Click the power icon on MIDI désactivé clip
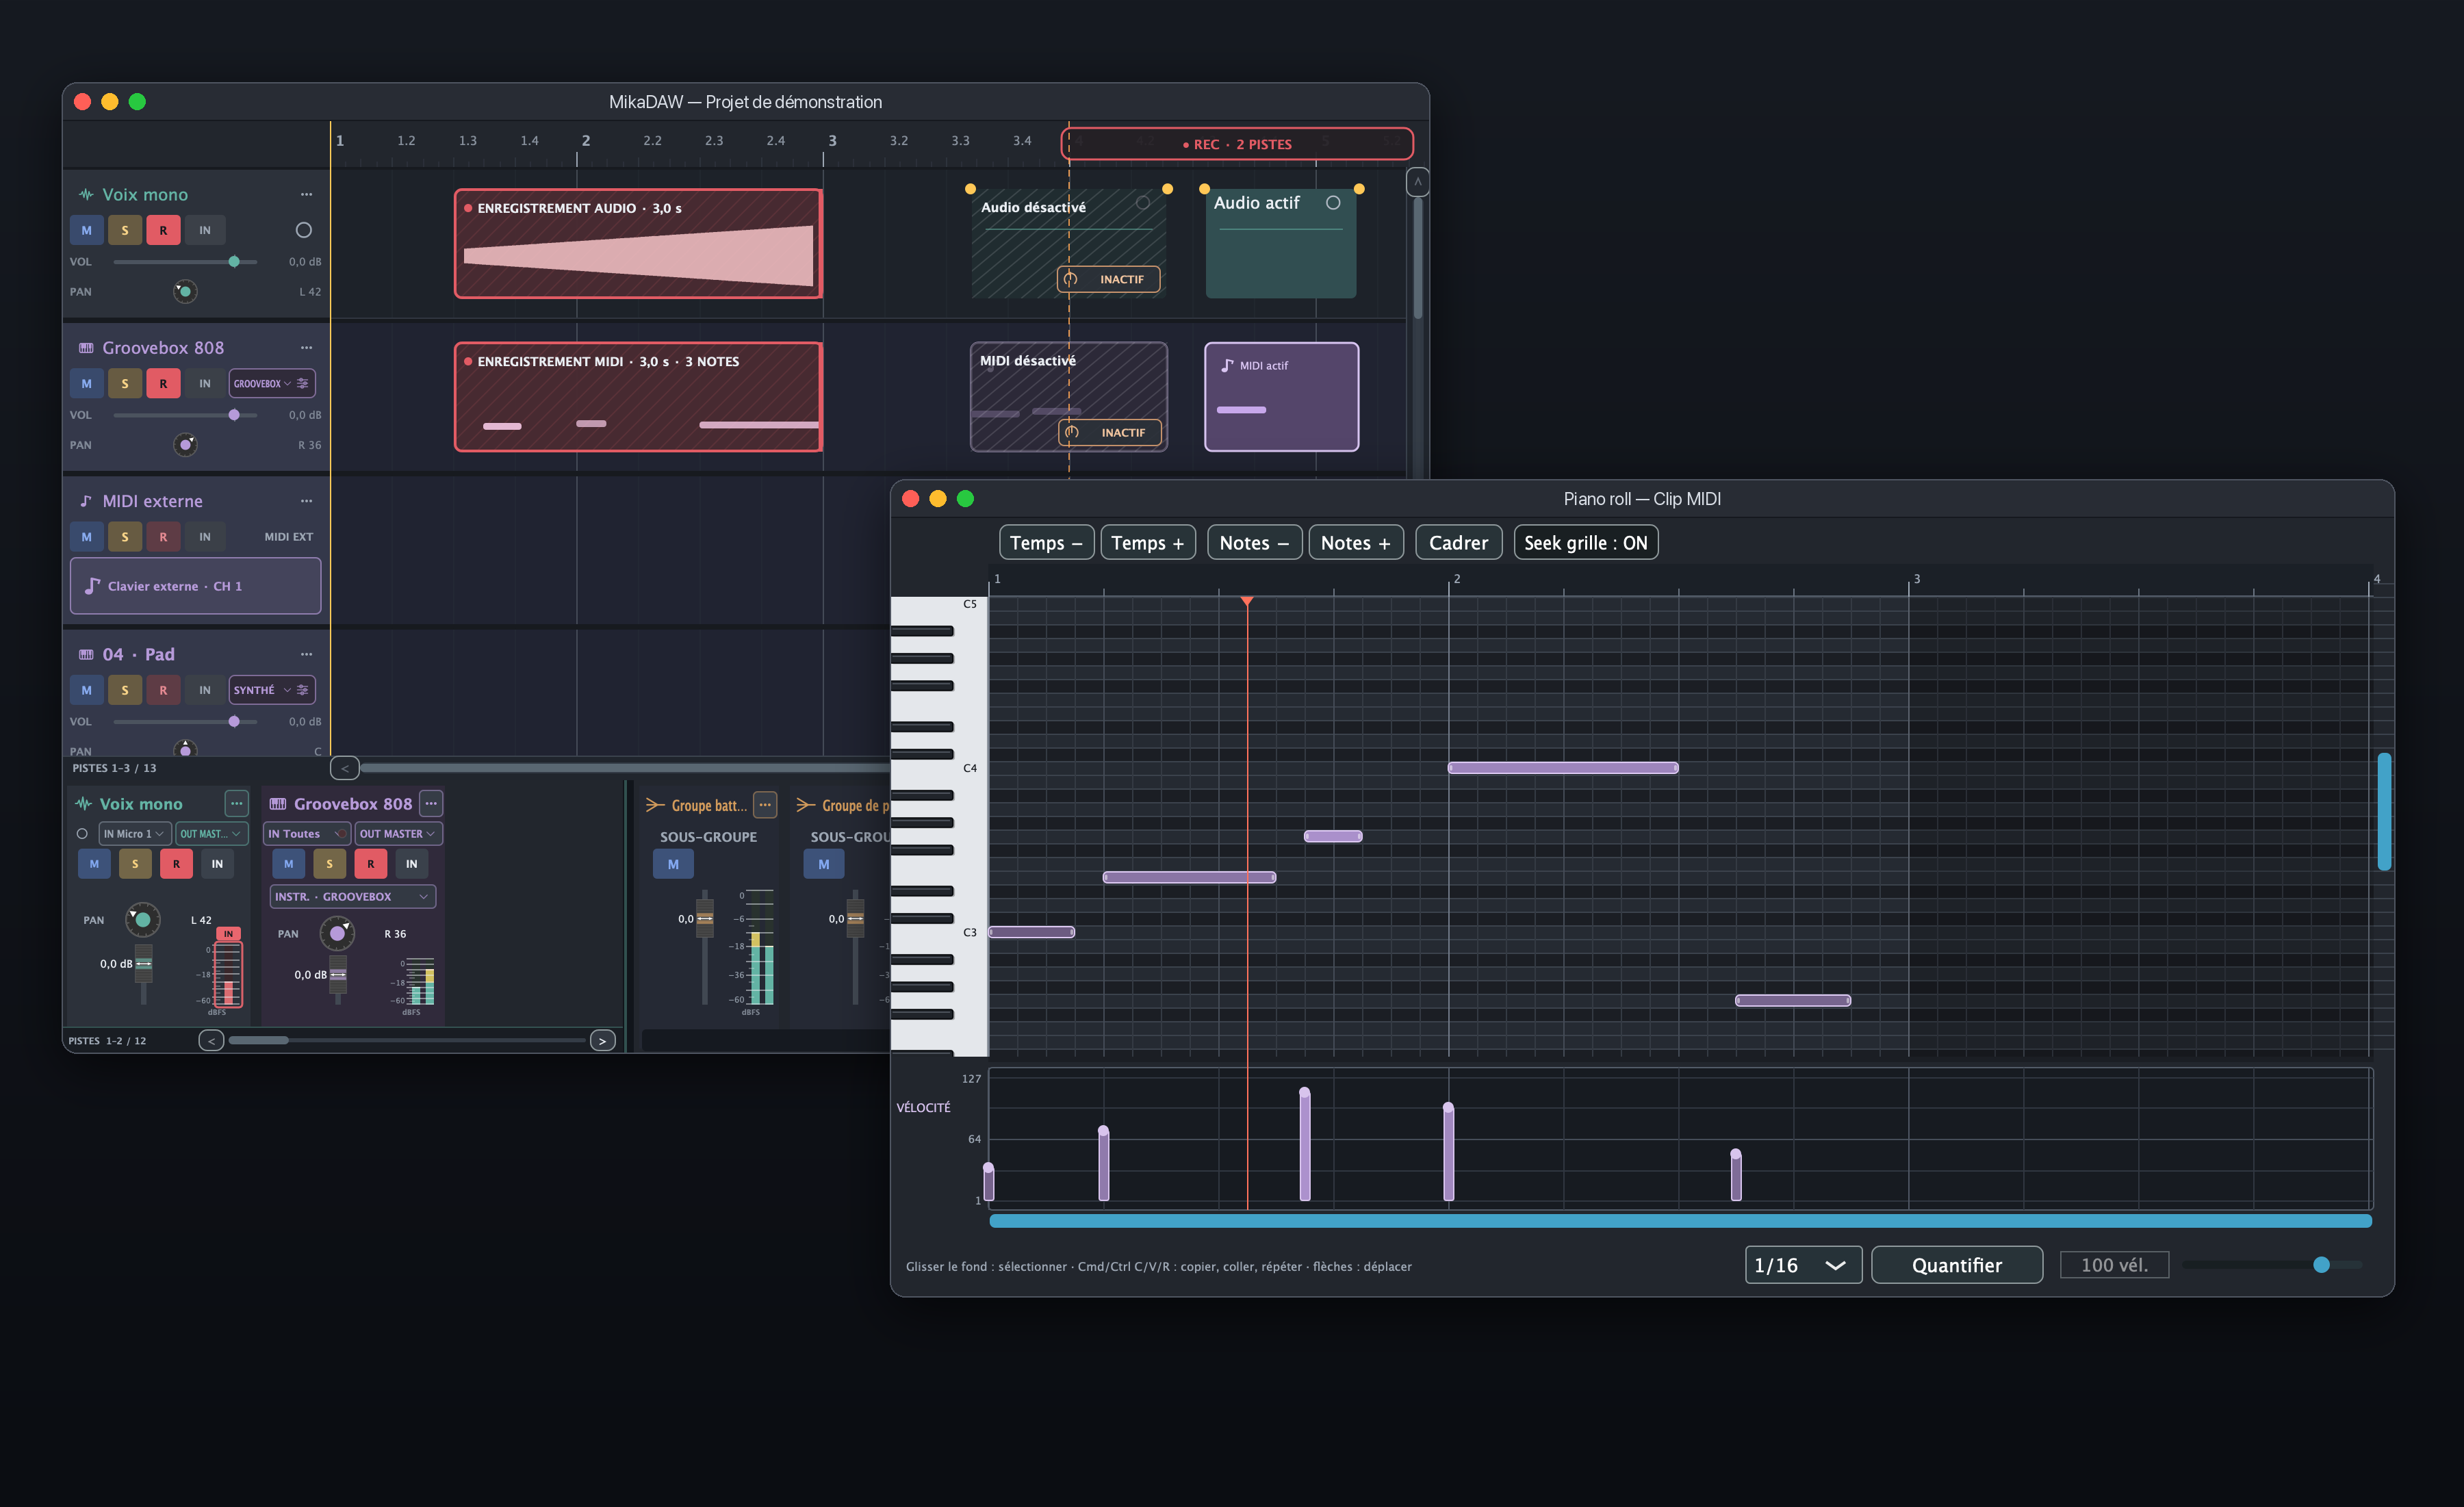Image resolution: width=2464 pixels, height=1507 pixels. (1072, 432)
